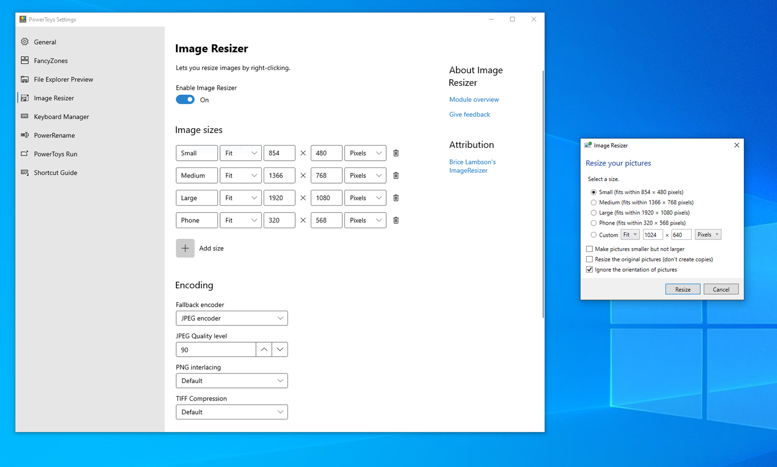Select the PowerRename icon in sidebar

(25, 135)
